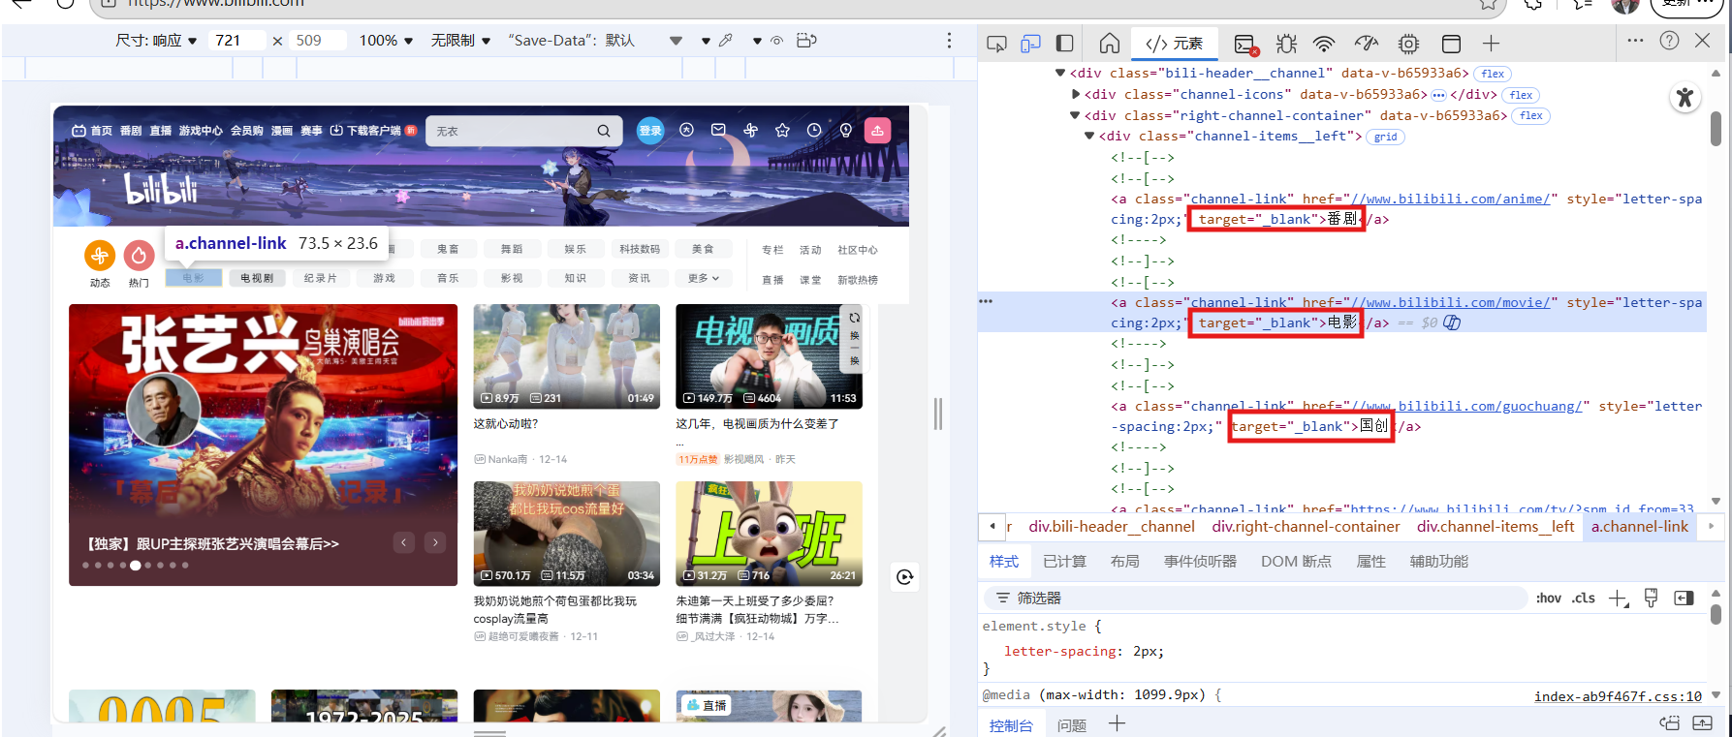The image size is (1732, 737).
Task: Collapse the right-channel-container div node
Action: [1075, 115]
